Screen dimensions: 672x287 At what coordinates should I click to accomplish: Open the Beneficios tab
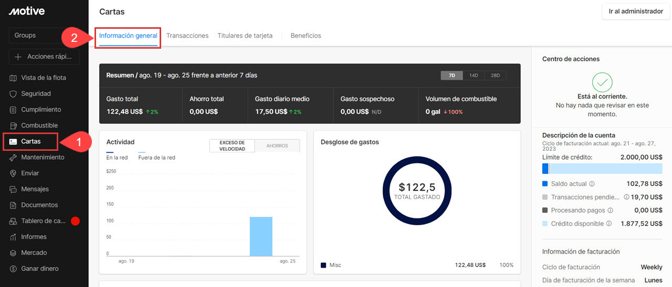point(306,36)
